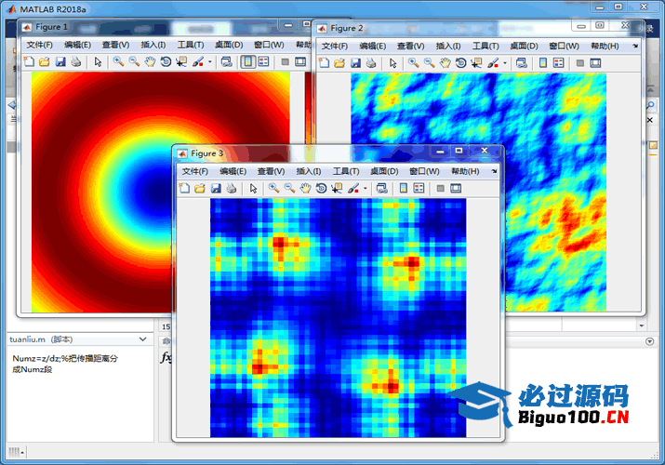This screenshot has height=465, width=665.
Task: Click the Link Plot icon in Figure 3
Action: 381,188
